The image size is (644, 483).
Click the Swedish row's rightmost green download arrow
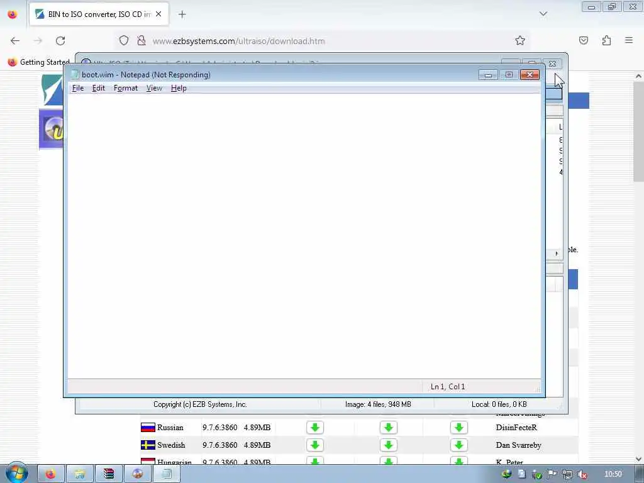(x=458, y=445)
